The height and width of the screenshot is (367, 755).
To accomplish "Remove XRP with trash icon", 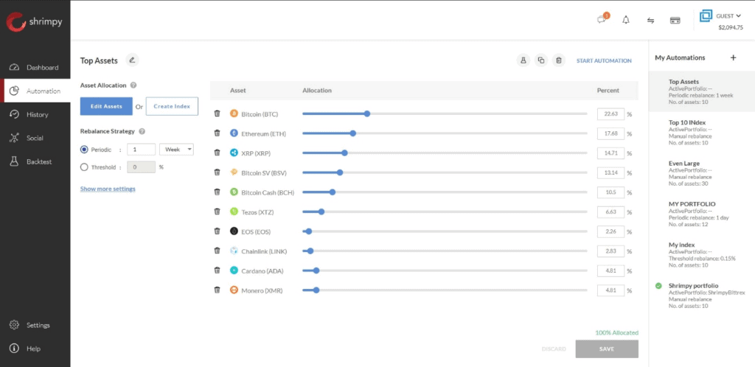I will click(x=218, y=153).
